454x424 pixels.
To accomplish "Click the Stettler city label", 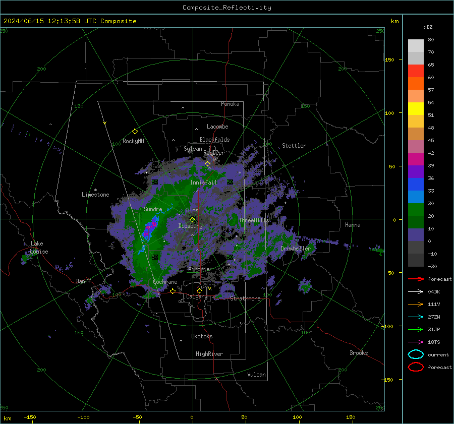I will [x=294, y=146].
